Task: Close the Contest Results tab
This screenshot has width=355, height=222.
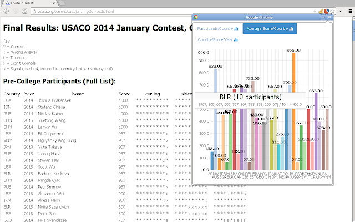Action: click(x=54, y=3)
